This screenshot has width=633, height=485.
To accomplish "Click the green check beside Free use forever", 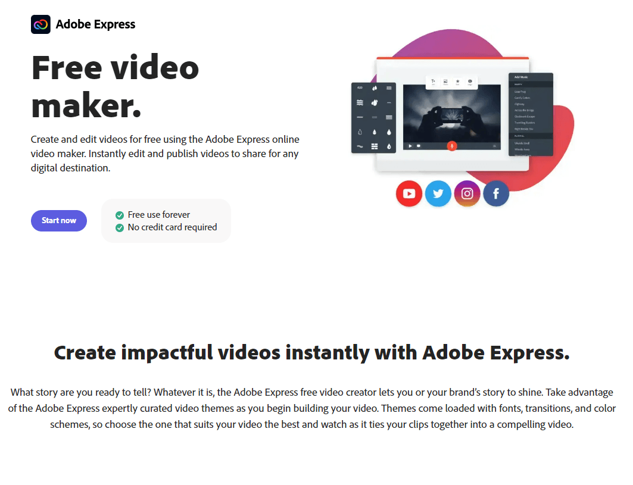I will (120, 215).
